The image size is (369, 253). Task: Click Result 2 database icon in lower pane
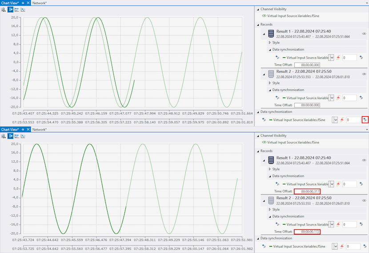[271, 200]
